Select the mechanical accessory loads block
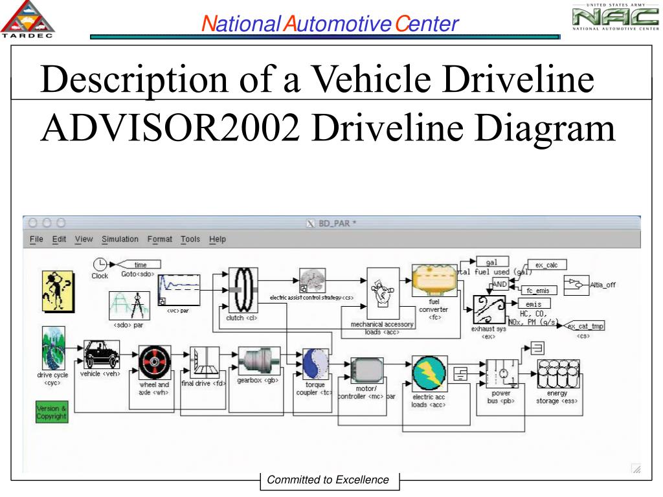Viewport: 663px width, 497px height. click(x=383, y=293)
